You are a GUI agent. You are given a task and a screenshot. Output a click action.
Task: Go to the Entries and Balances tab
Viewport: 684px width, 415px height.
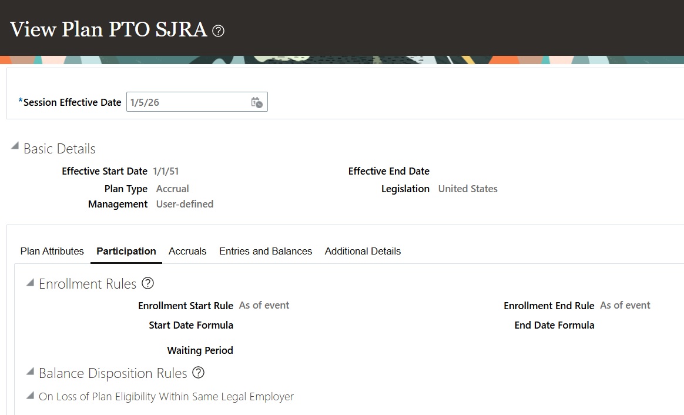coord(266,251)
